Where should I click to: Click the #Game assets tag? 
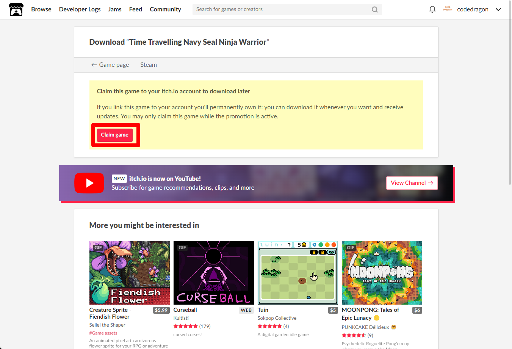tap(103, 333)
